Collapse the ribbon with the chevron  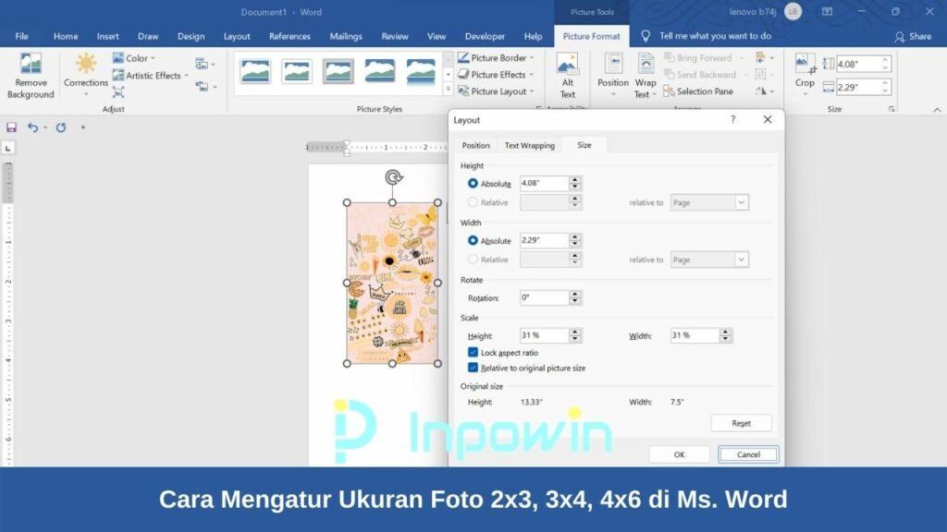point(937,110)
